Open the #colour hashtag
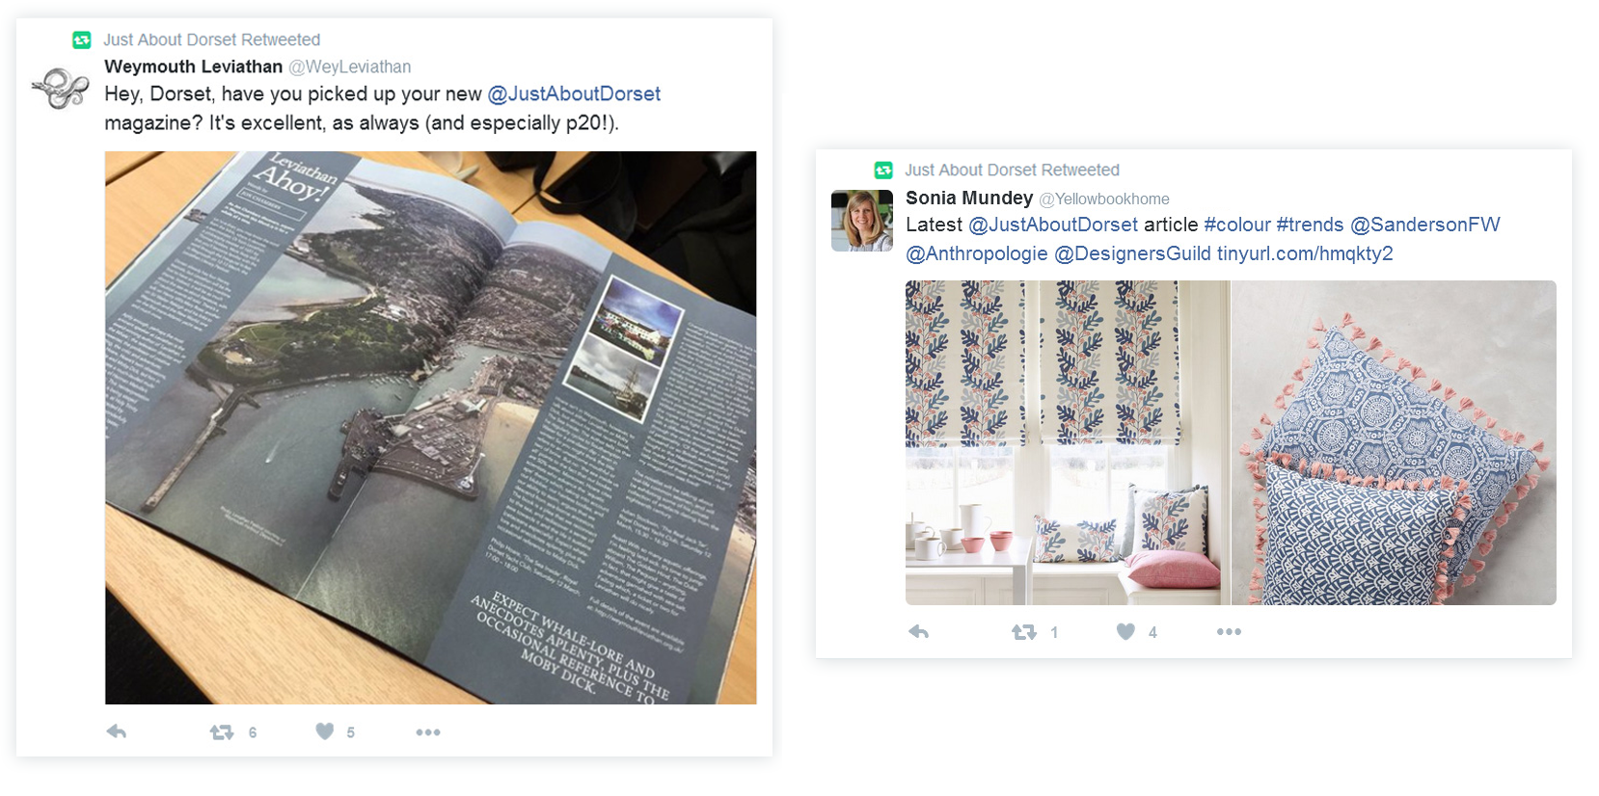This screenshot has height=796, width=1599. pos(1237,225)
